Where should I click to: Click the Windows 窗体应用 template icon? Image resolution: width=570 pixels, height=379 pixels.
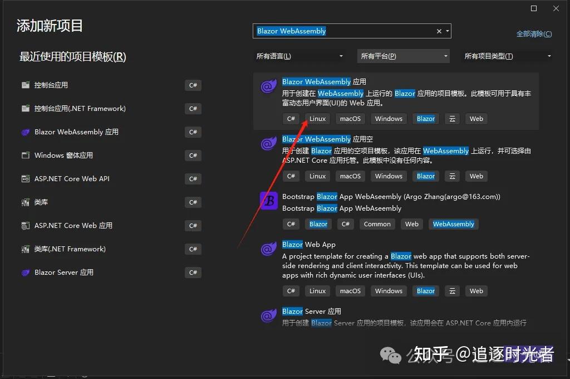click(26, 156)
